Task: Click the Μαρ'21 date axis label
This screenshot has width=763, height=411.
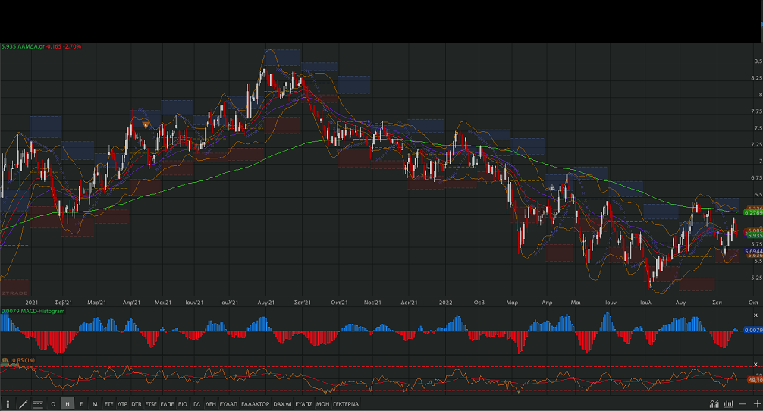Action: pos(96,303)
